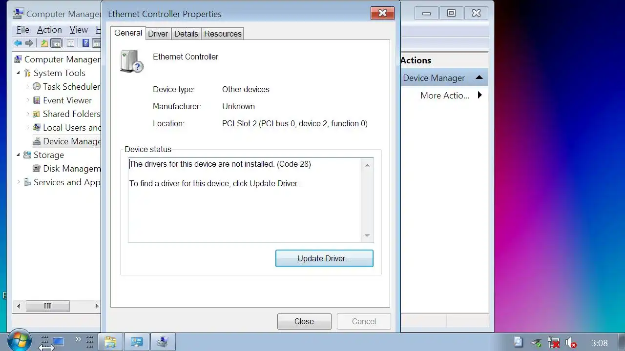Viewport: 625px width, 351px height.
Task: Click inside the Device status text box
Action: point(245,200)
